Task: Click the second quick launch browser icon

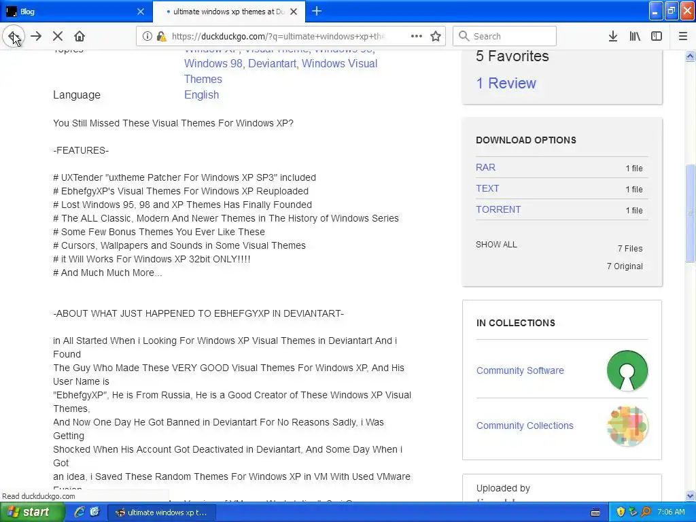Action: pyautogui.click(x=94, y=512)
